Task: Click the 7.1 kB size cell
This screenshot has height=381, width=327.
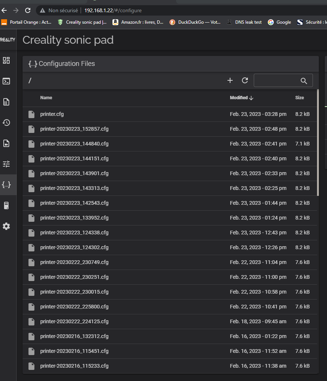Action: coord(302,144)
